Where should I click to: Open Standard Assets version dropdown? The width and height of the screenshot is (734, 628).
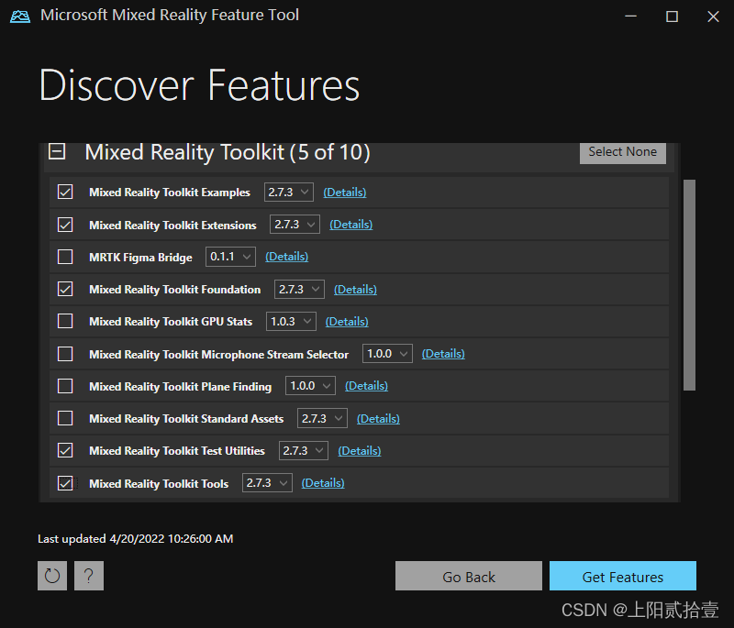tap(322, 418)
